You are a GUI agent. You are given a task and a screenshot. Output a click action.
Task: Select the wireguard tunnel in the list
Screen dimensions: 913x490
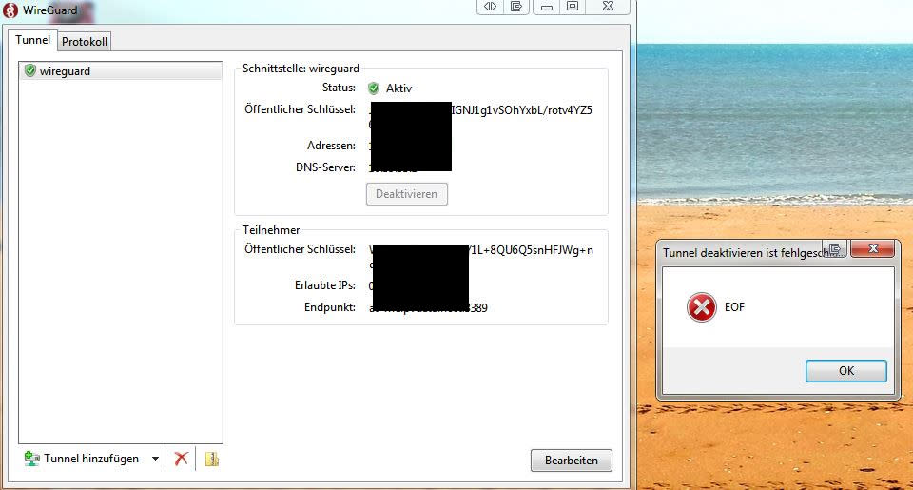pos(121,71)
